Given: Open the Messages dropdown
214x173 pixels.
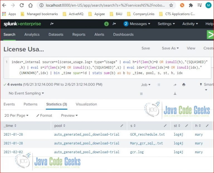Looking at the screenshot, I should (137, 24).
